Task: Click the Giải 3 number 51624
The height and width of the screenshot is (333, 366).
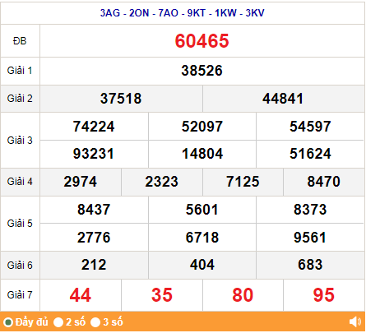Action: click(x=310, y=154)
